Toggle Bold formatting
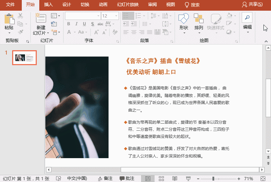This screenshot has height=182, width=271. point(69,24)
